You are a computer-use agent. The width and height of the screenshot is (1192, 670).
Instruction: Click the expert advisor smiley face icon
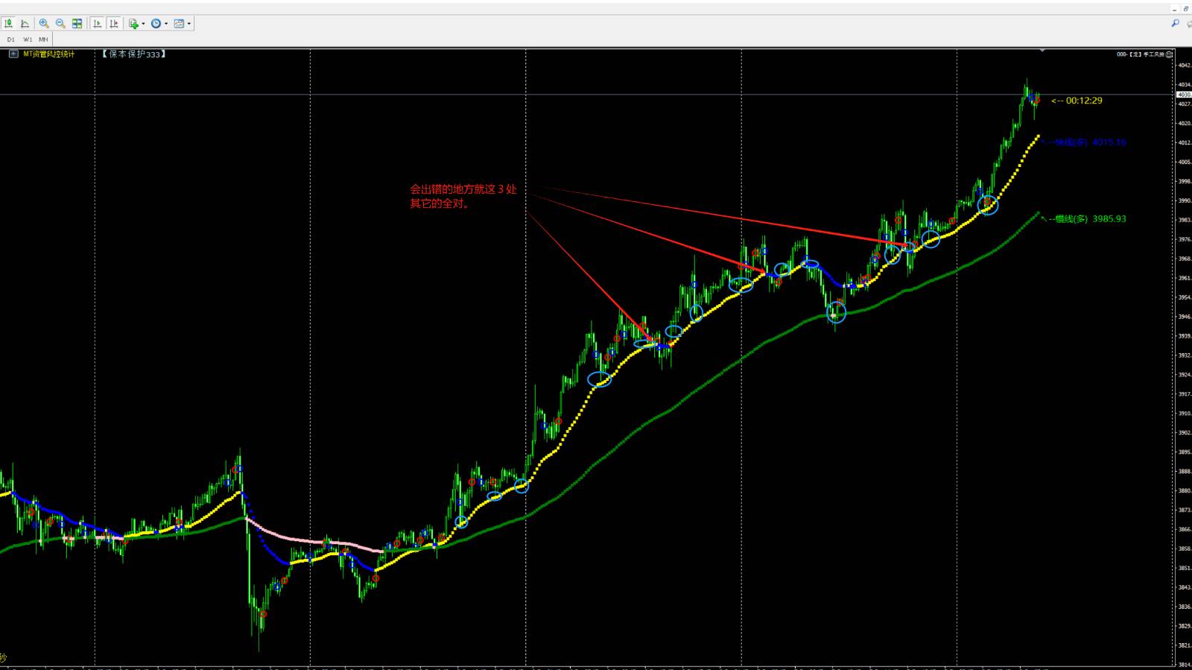(1170, 54)
